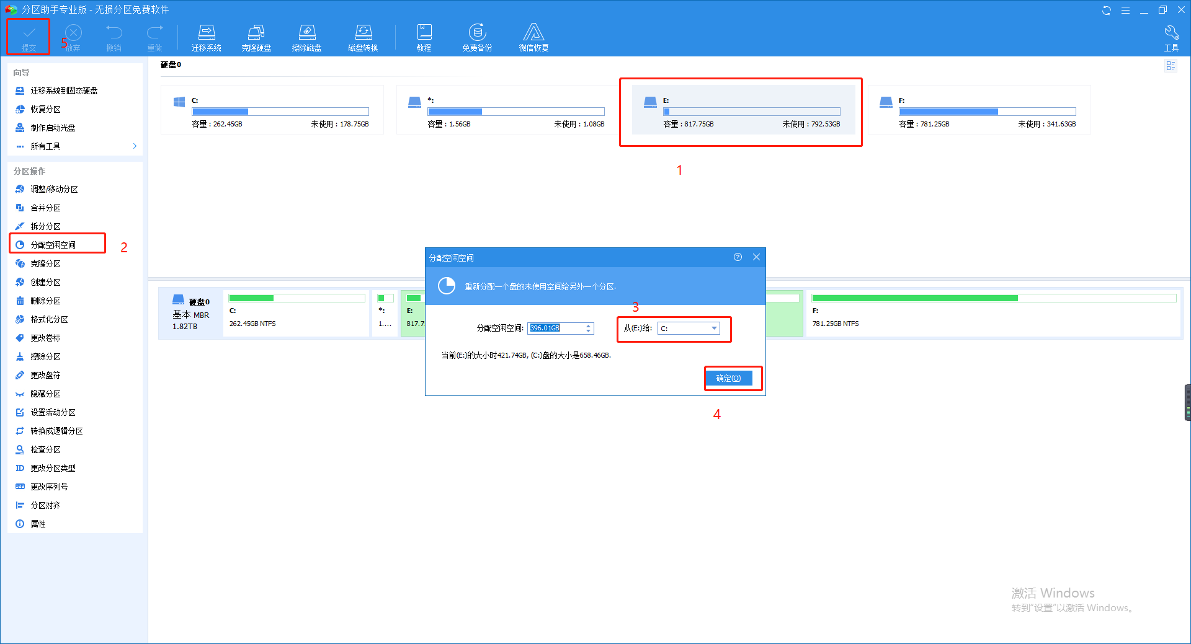The height and width of the screenshot is (644, 1191).
Task: Select 恢复分区 wizard item
Action: click(x=45, y=109)
